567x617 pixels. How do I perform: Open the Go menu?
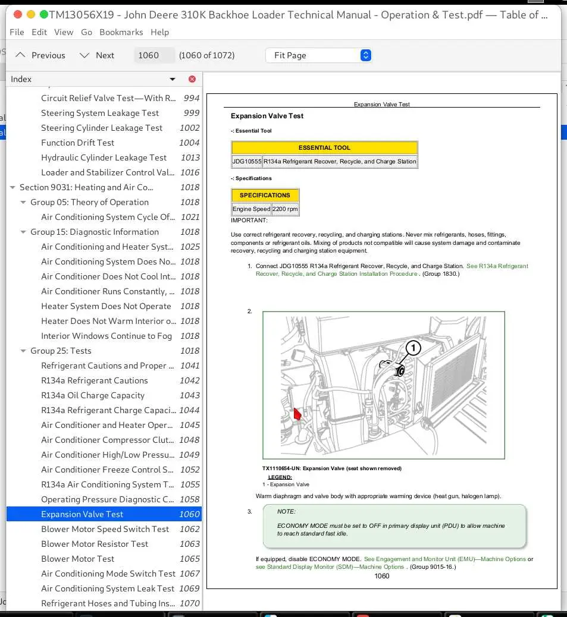pos(87,32)
